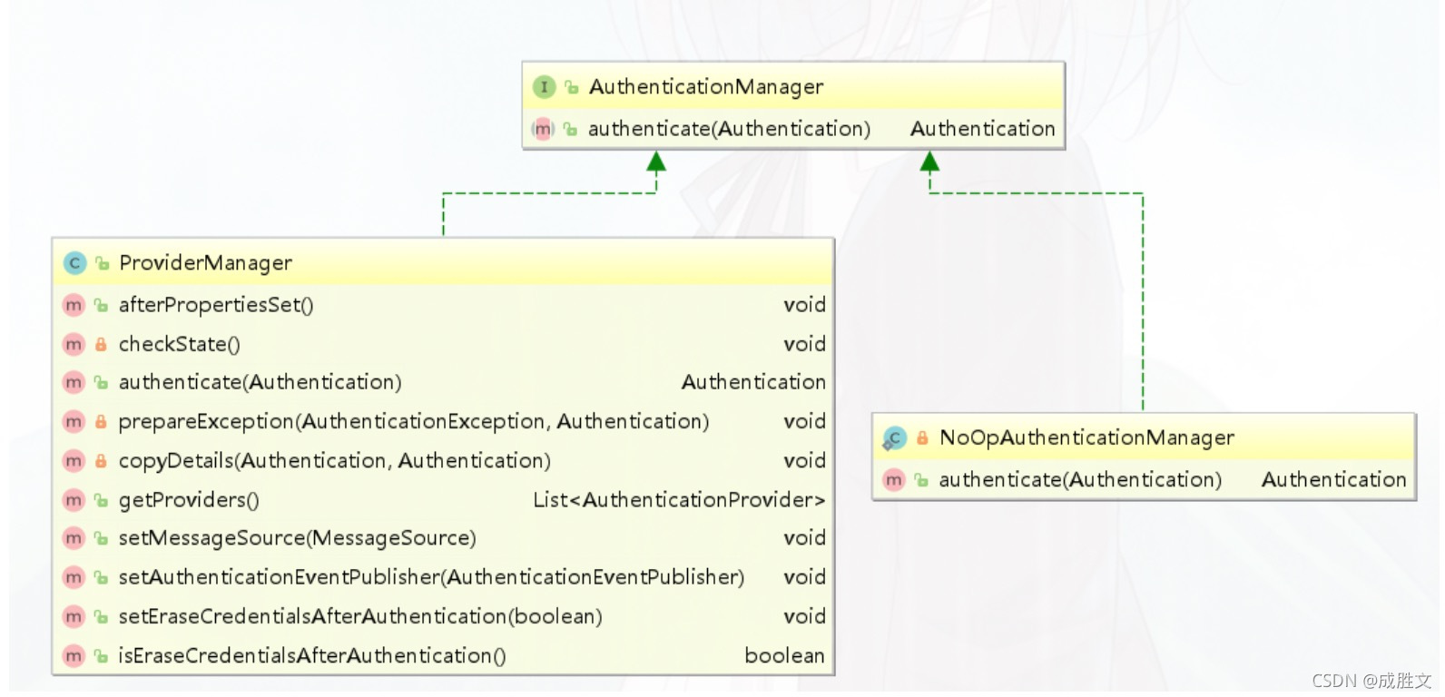This screenshot has width=1445, height=697.
Task: Click the boolean return type
Action: click(785, 655)
